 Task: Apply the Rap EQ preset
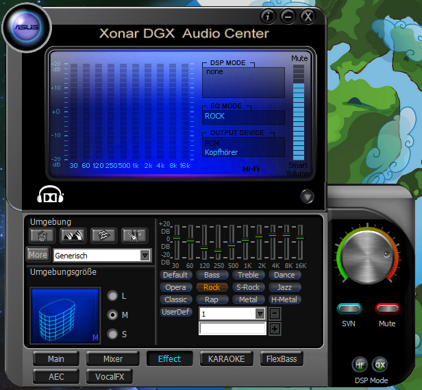click(212, 300)
